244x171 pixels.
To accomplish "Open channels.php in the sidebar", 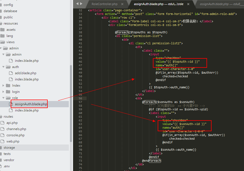I will pos(16,129).
